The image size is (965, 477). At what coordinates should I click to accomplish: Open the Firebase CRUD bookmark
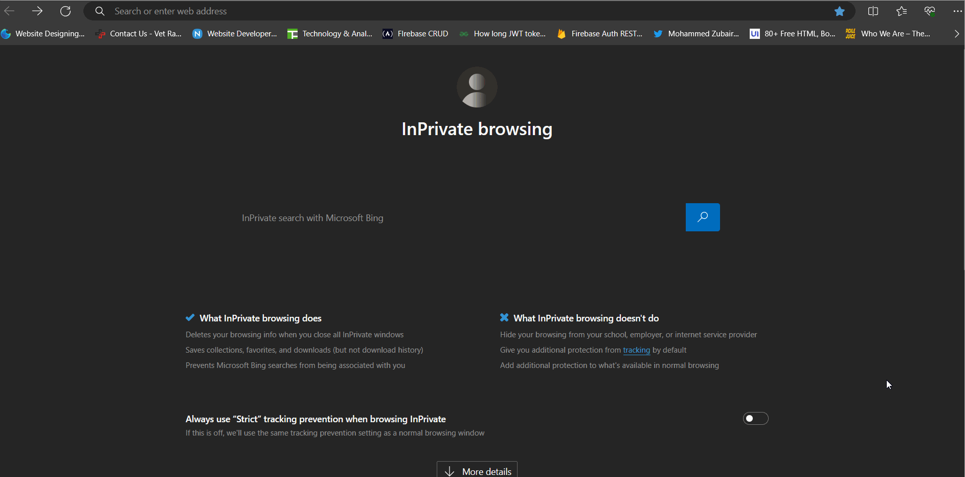click(x=416, y=34)
